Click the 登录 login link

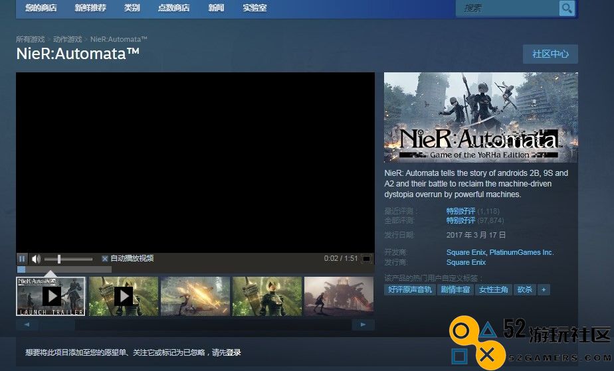[233, 352]
